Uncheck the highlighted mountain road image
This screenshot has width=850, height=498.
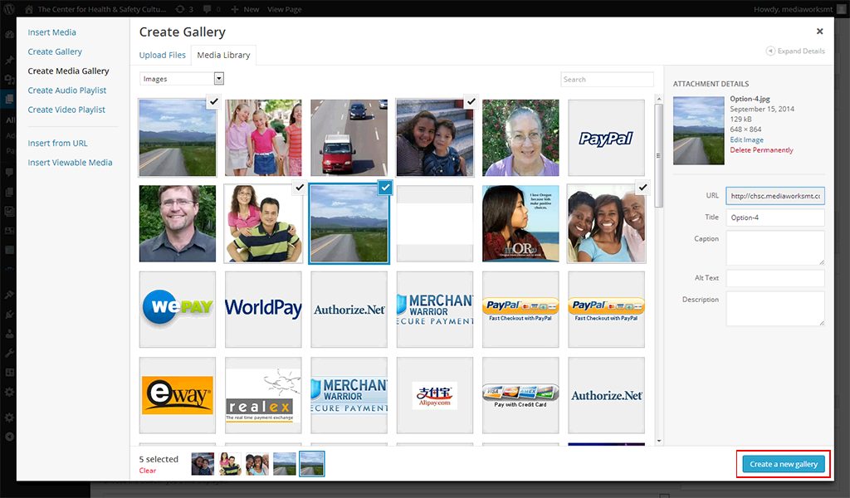coord(385,188)
